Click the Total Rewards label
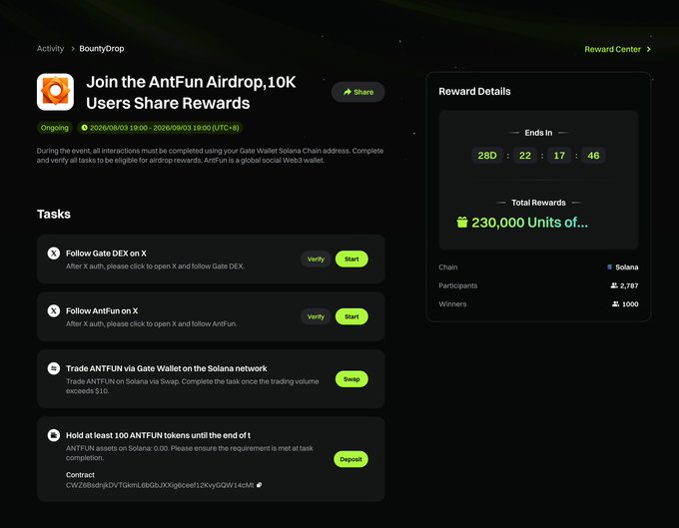Viewport: 679px width, 528px height. coord(538,203)
